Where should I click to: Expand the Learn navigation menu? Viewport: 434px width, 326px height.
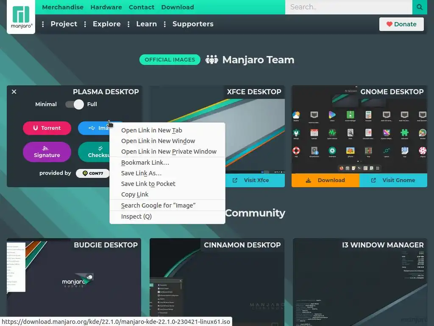pyautogui.click(x=146, y=24)
